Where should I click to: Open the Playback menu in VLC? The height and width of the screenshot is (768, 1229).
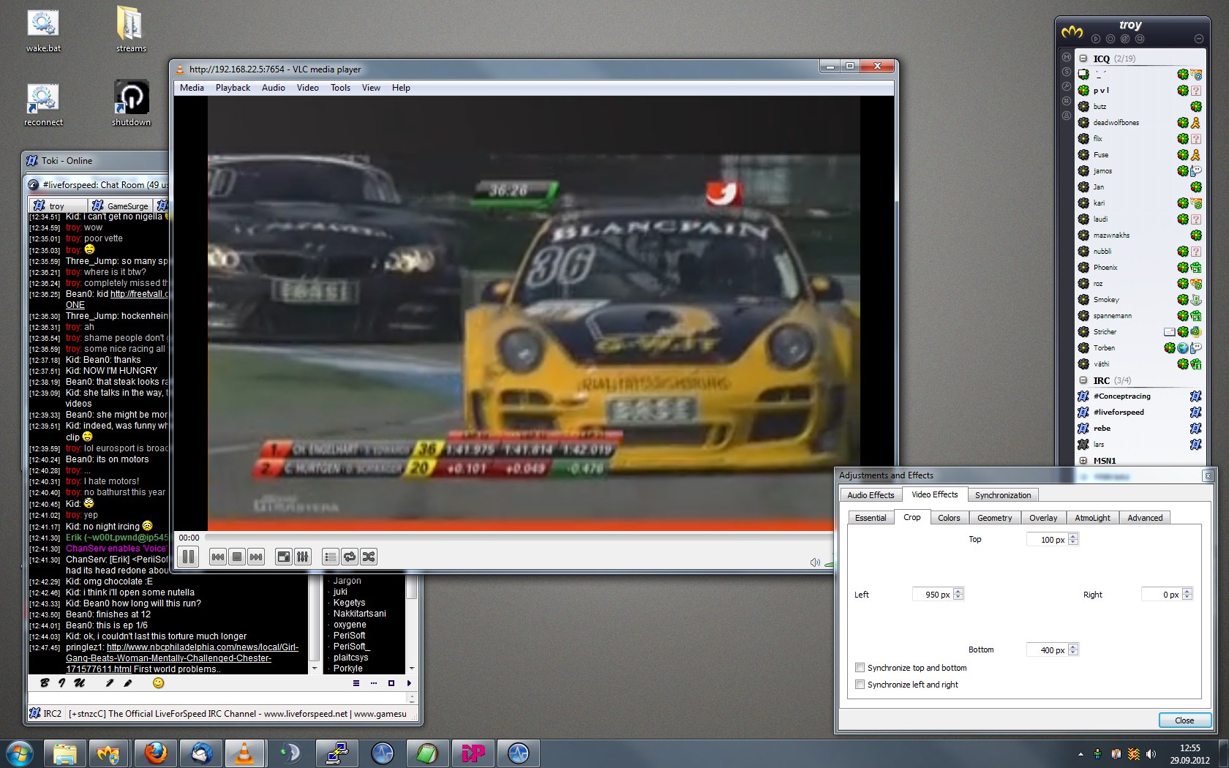(233, 88)
